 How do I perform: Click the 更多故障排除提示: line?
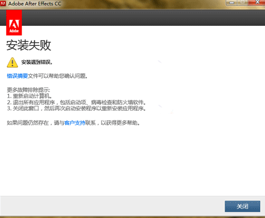28,90
